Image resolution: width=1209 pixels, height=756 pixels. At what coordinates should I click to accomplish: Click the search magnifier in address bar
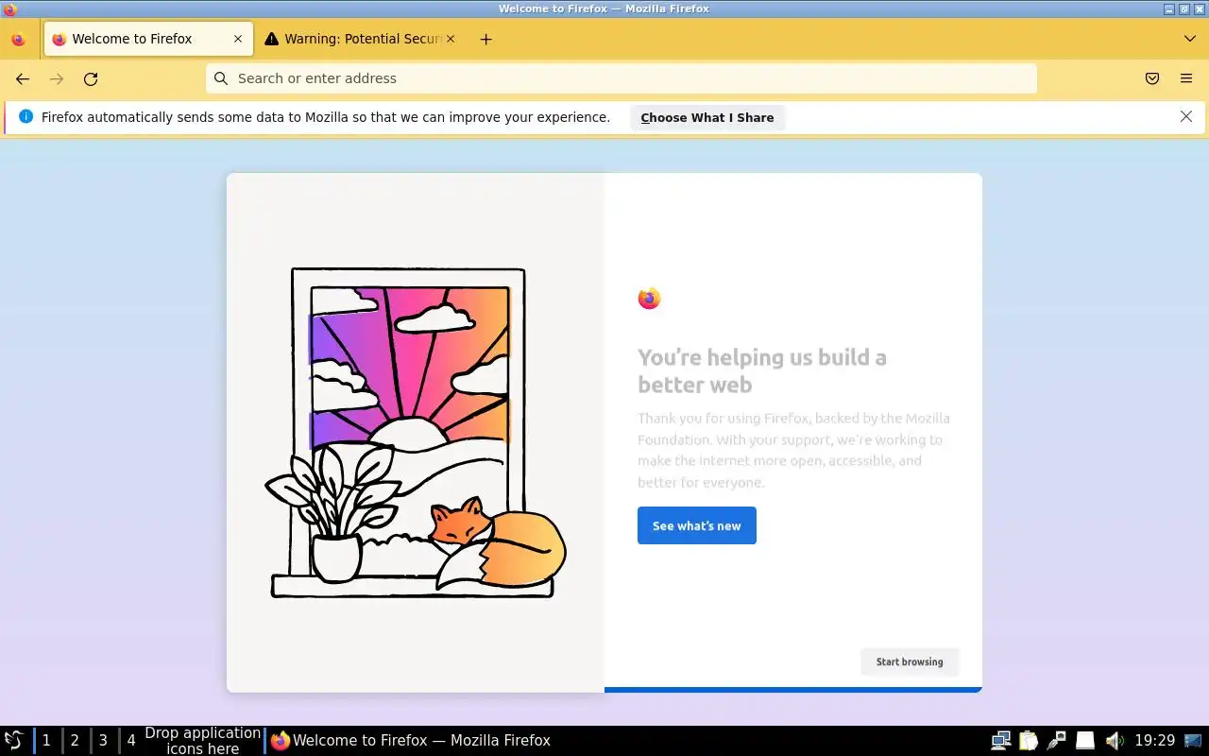coord(221,78)
